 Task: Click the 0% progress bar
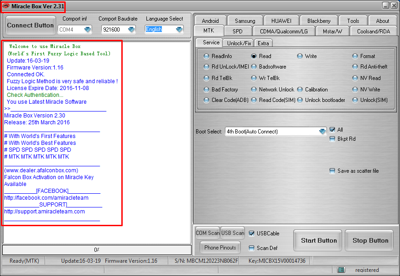click(97, 249)
